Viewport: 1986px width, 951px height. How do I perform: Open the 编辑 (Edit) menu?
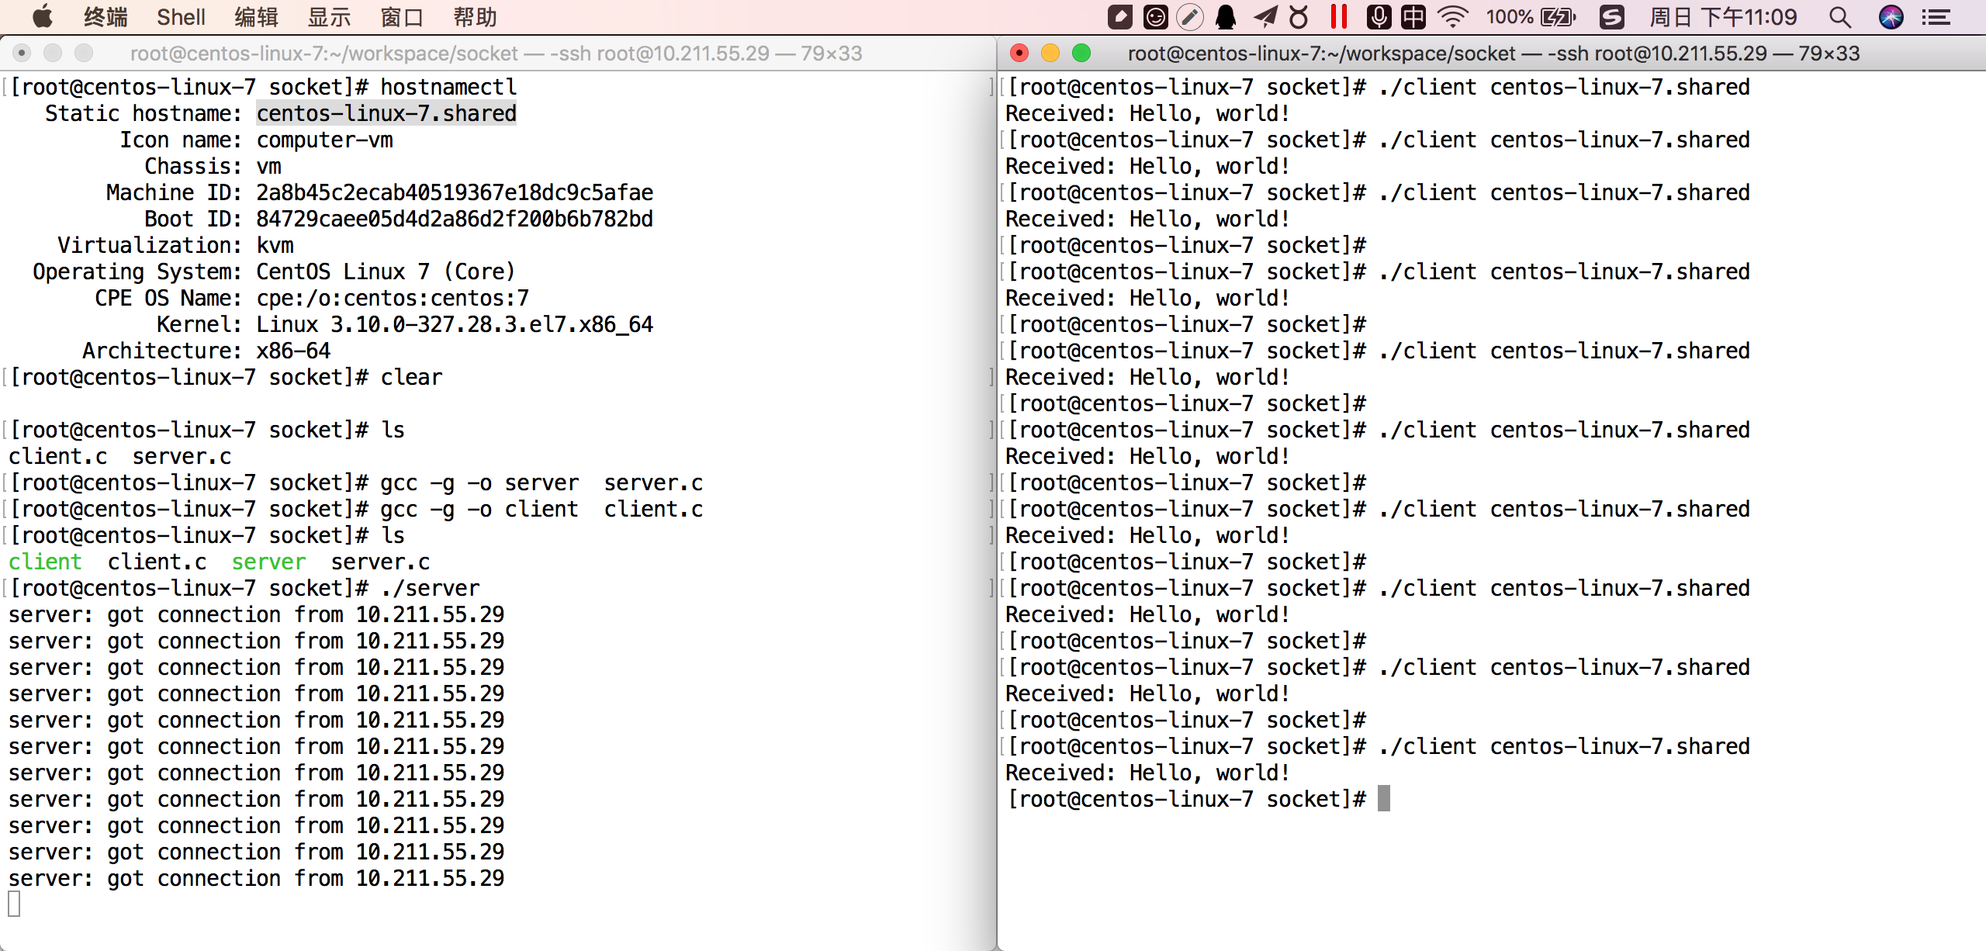click(256, 16)
